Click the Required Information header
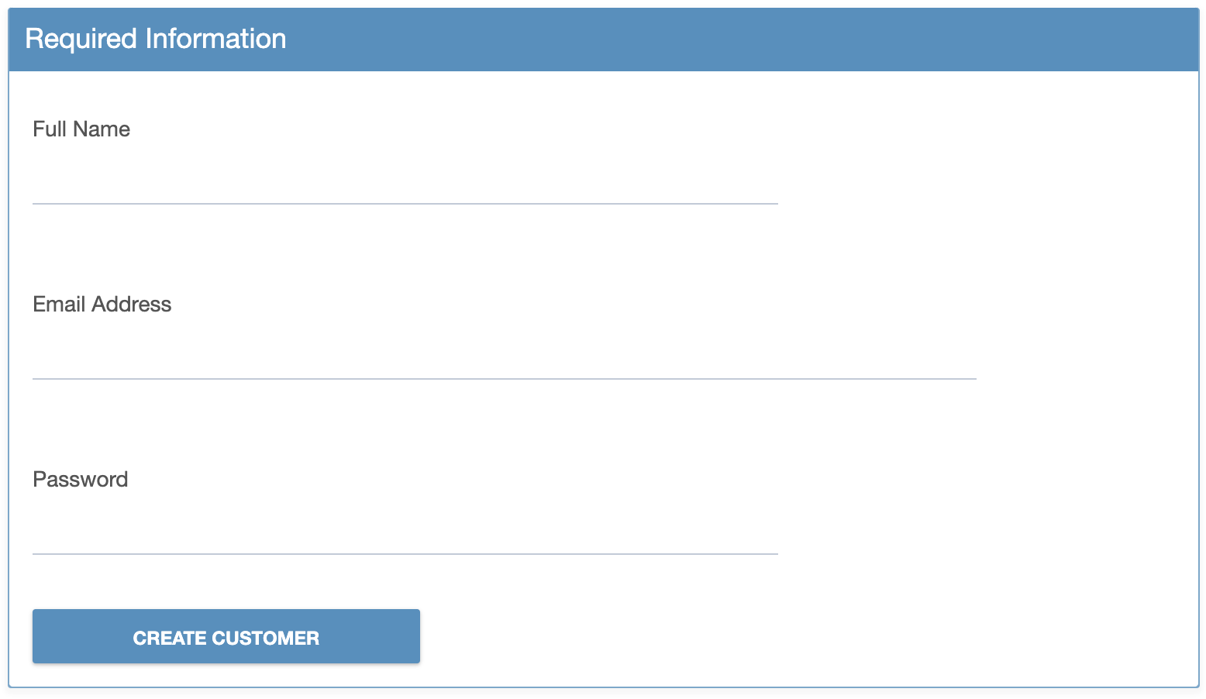 [155, 39]
